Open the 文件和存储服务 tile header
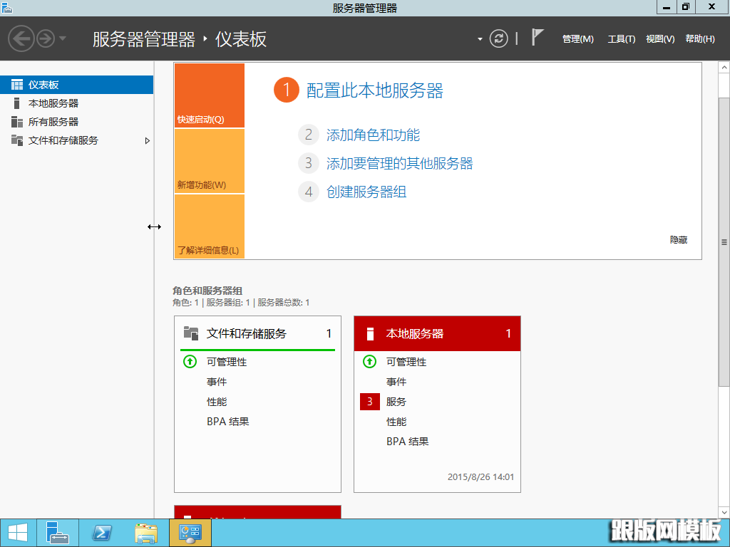Viewport: 730px width, 547px height. (257, 333)
